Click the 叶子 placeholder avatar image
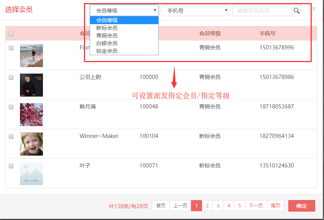This screenshot has height=220, width=324. pos(31,174)
